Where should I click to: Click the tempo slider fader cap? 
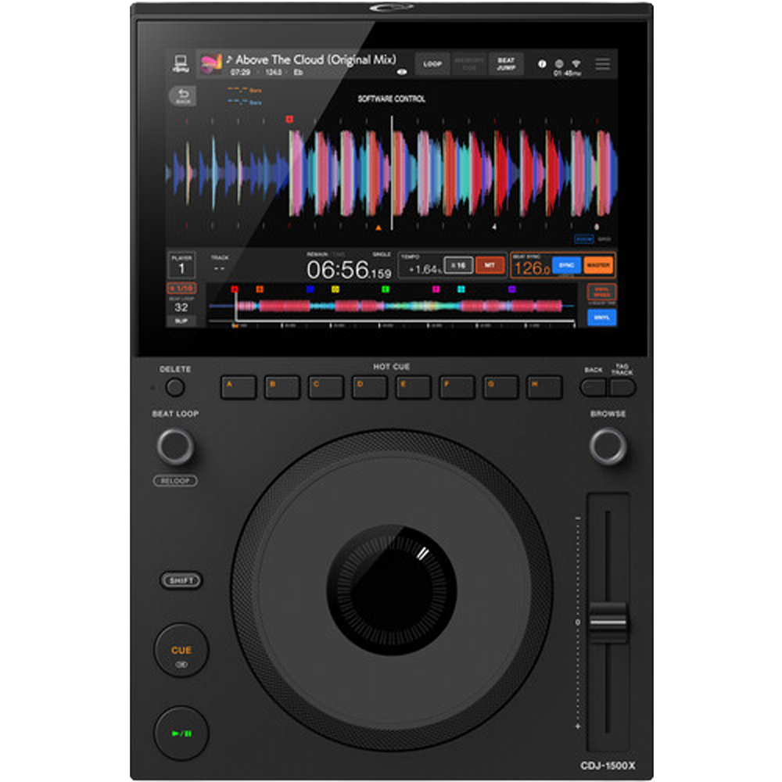608,622
